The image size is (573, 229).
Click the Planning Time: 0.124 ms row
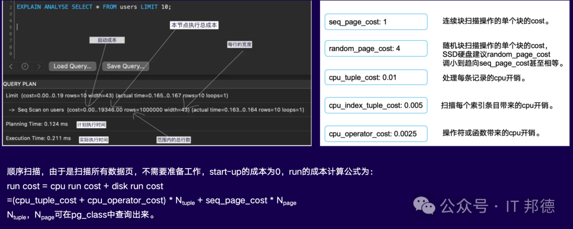tap(37, 124)
